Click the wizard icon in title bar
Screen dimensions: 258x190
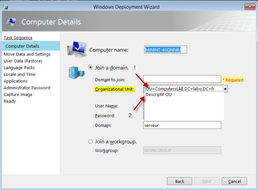(5, 7)
